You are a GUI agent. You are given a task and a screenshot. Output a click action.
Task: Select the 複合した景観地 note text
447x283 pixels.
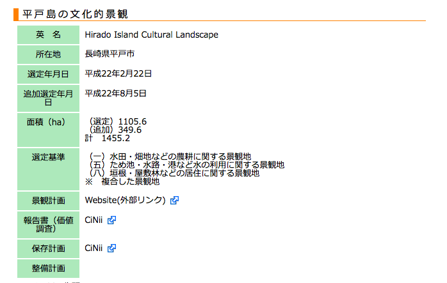pyautogui.click(x=130, y=181)
